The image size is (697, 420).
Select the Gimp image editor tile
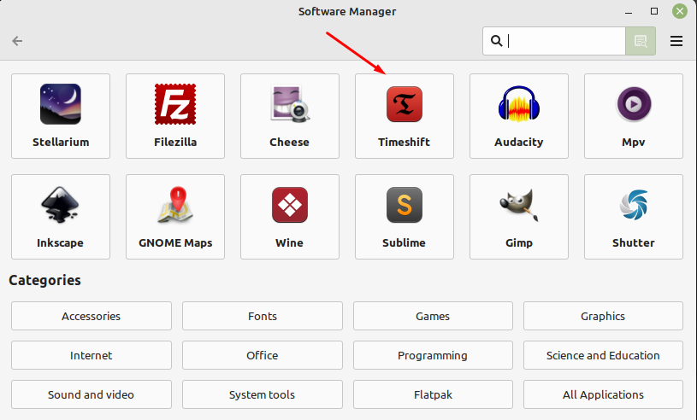(519, 217)
